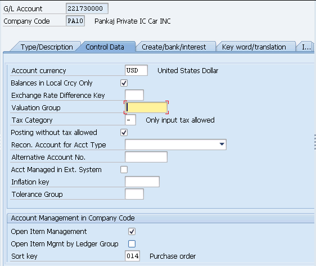
Task: Click the G/L Account number field
Action: [87, 8]
